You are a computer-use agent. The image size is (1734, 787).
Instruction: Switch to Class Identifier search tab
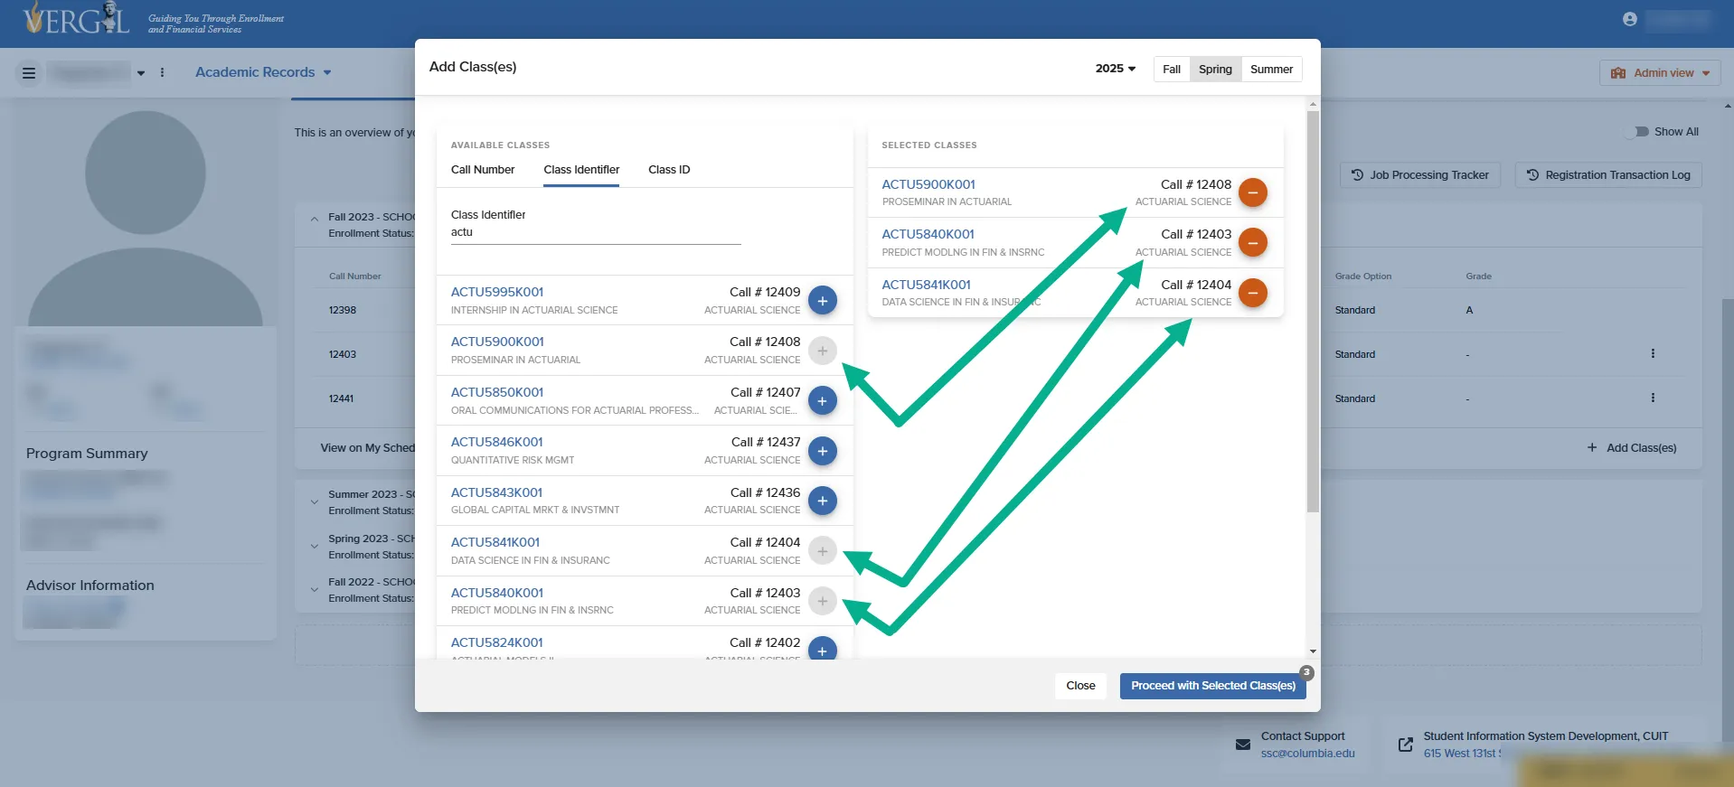point(581,170)
